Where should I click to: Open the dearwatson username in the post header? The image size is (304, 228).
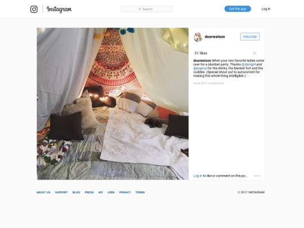click(214, 37)
